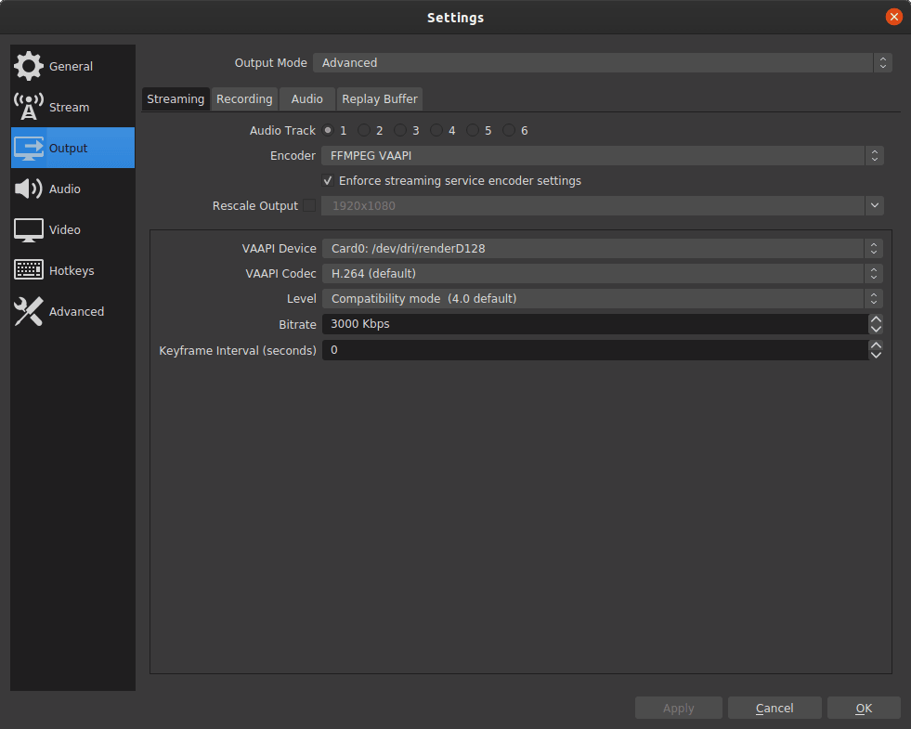Open the Level dropdown
The image size is (911, 729).
pyautogui.click(x=603, y=299)
